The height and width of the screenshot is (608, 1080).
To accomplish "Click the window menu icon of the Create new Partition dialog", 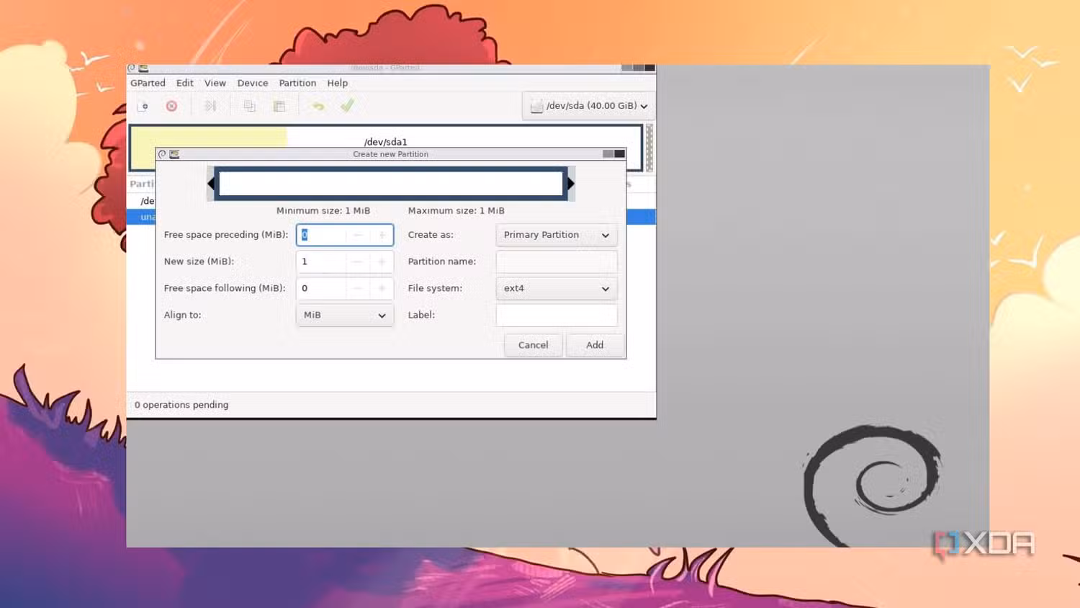I will coord(174,154).
